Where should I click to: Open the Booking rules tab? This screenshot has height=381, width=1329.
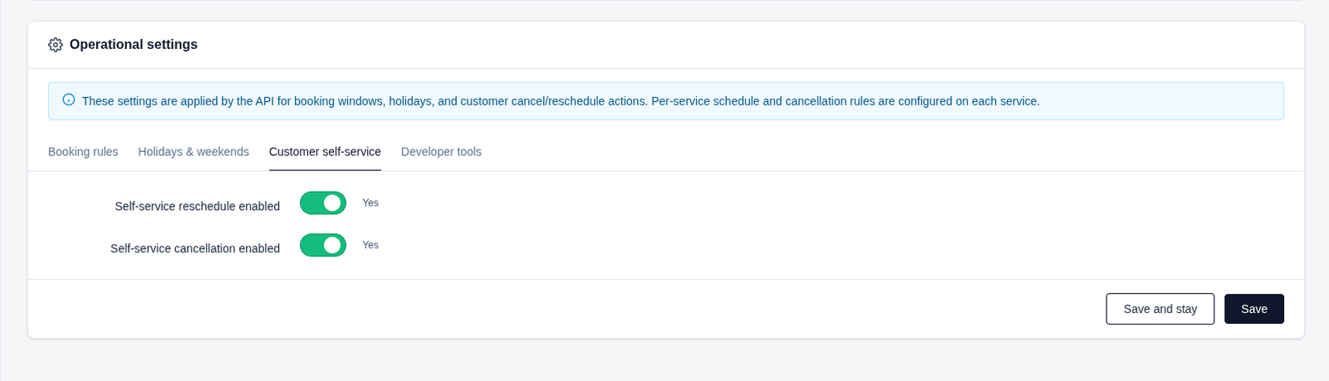point(83,152)
